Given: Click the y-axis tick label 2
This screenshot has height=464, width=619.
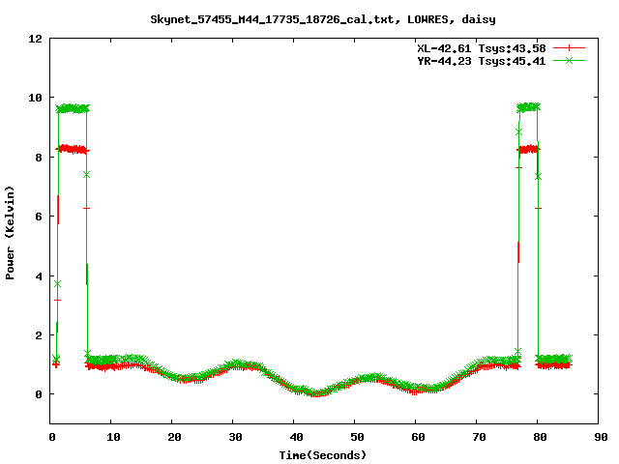Looking at the screenshot, I should click(x=39, y=335).
